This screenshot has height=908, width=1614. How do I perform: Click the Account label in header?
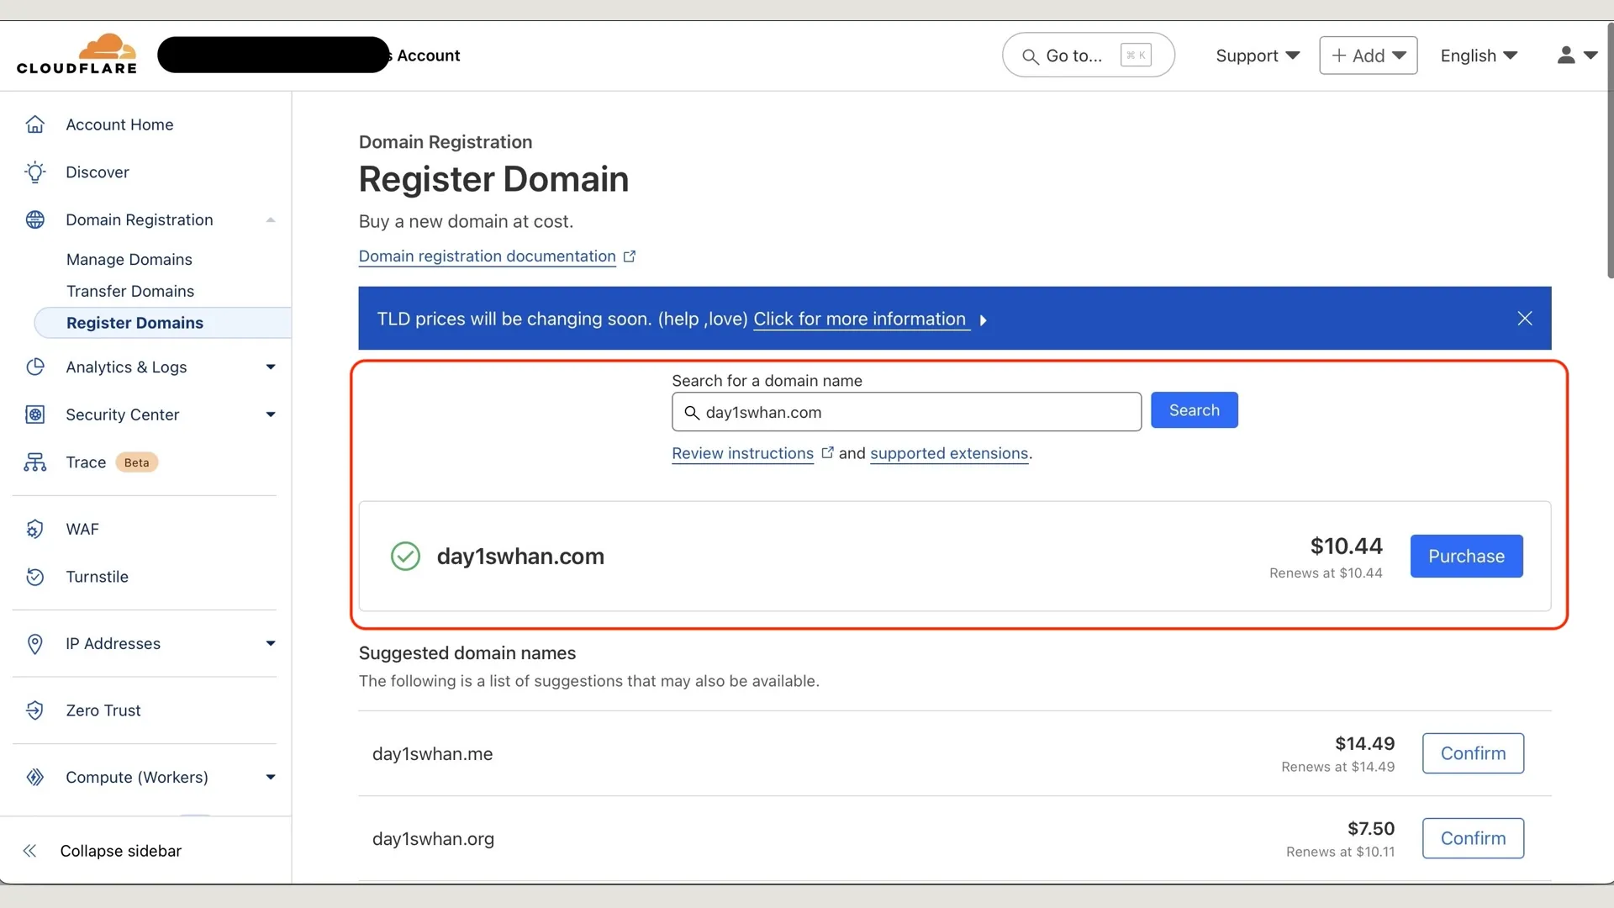coord(428,55)
